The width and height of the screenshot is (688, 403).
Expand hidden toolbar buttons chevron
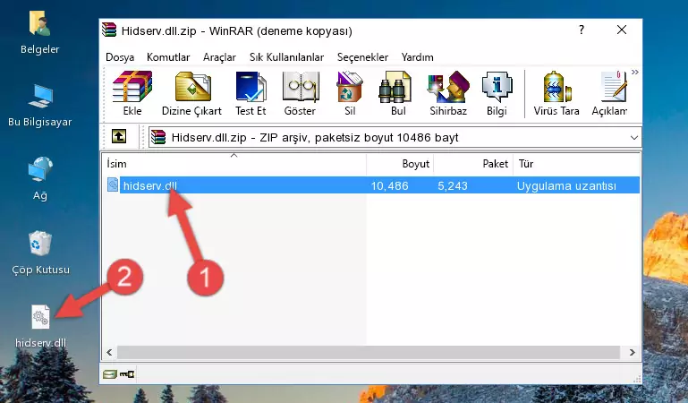coord(635,73)
